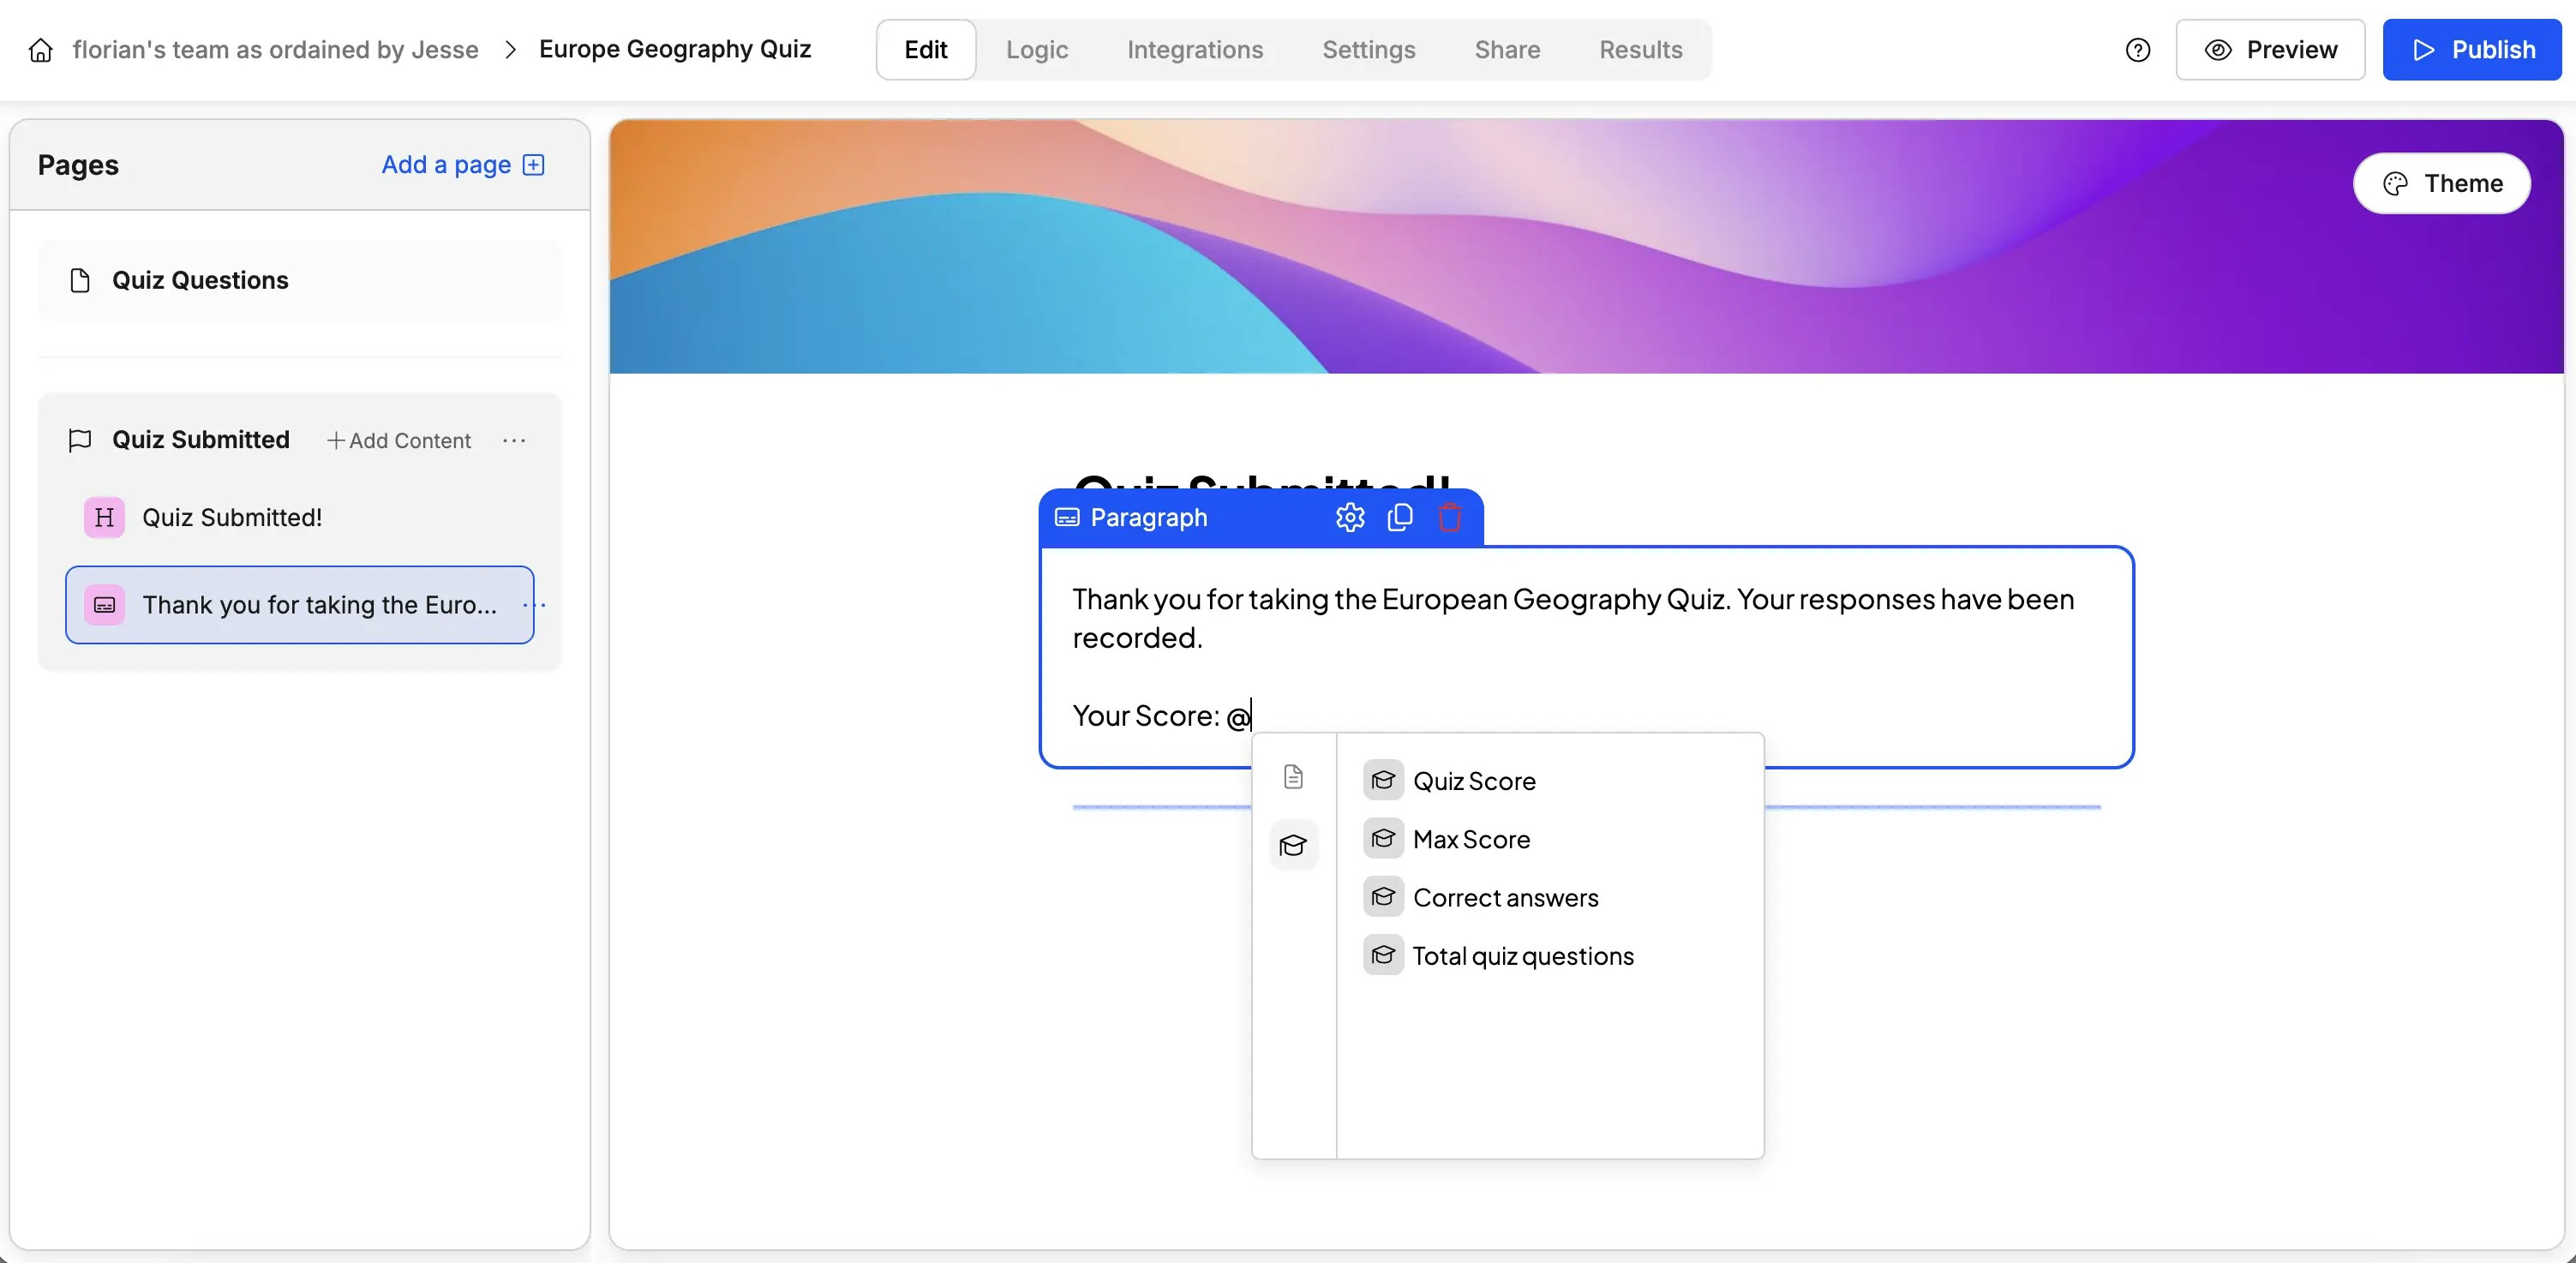Choose Correct answers from mention list

(x=1505, y=898)
